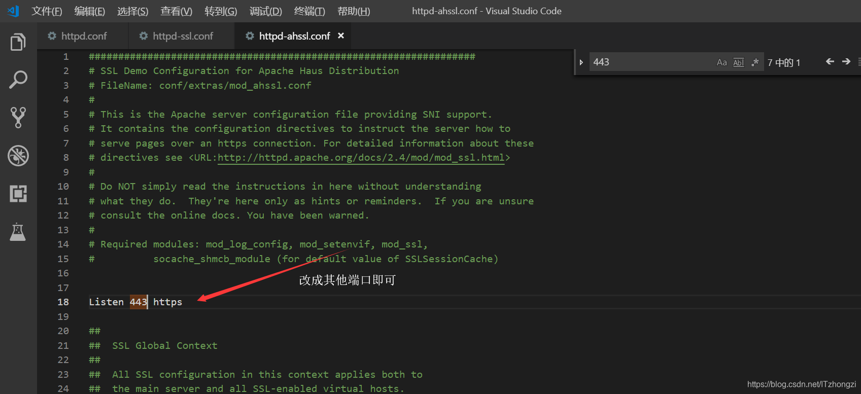This screenshot has height=394, width=861.
Task: Click 'FileName: conf/extras/mod_ahssl.conf' line
Action: [200, 86]
